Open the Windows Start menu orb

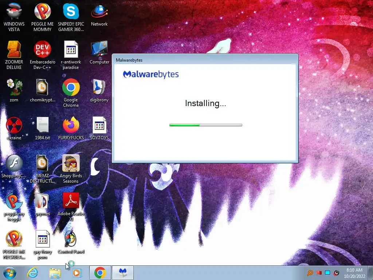(x=9, y=273)
